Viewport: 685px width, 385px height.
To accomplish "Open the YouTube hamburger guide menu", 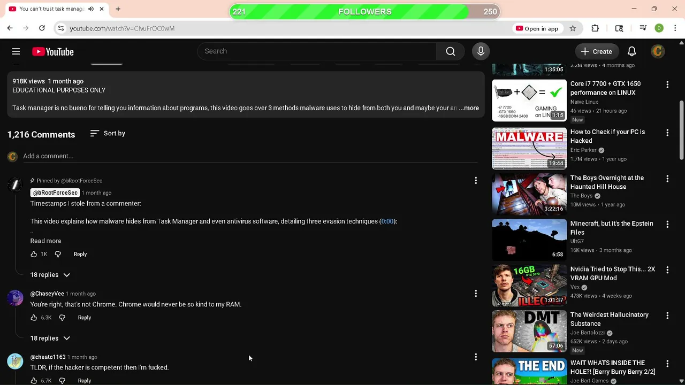I will click(x=16, y=51).
